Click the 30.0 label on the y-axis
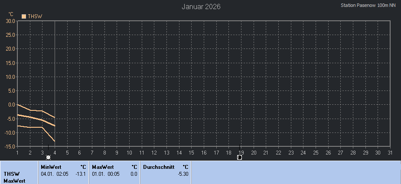The width and height of the screenshot is (401, 184). tap(10, 21)
